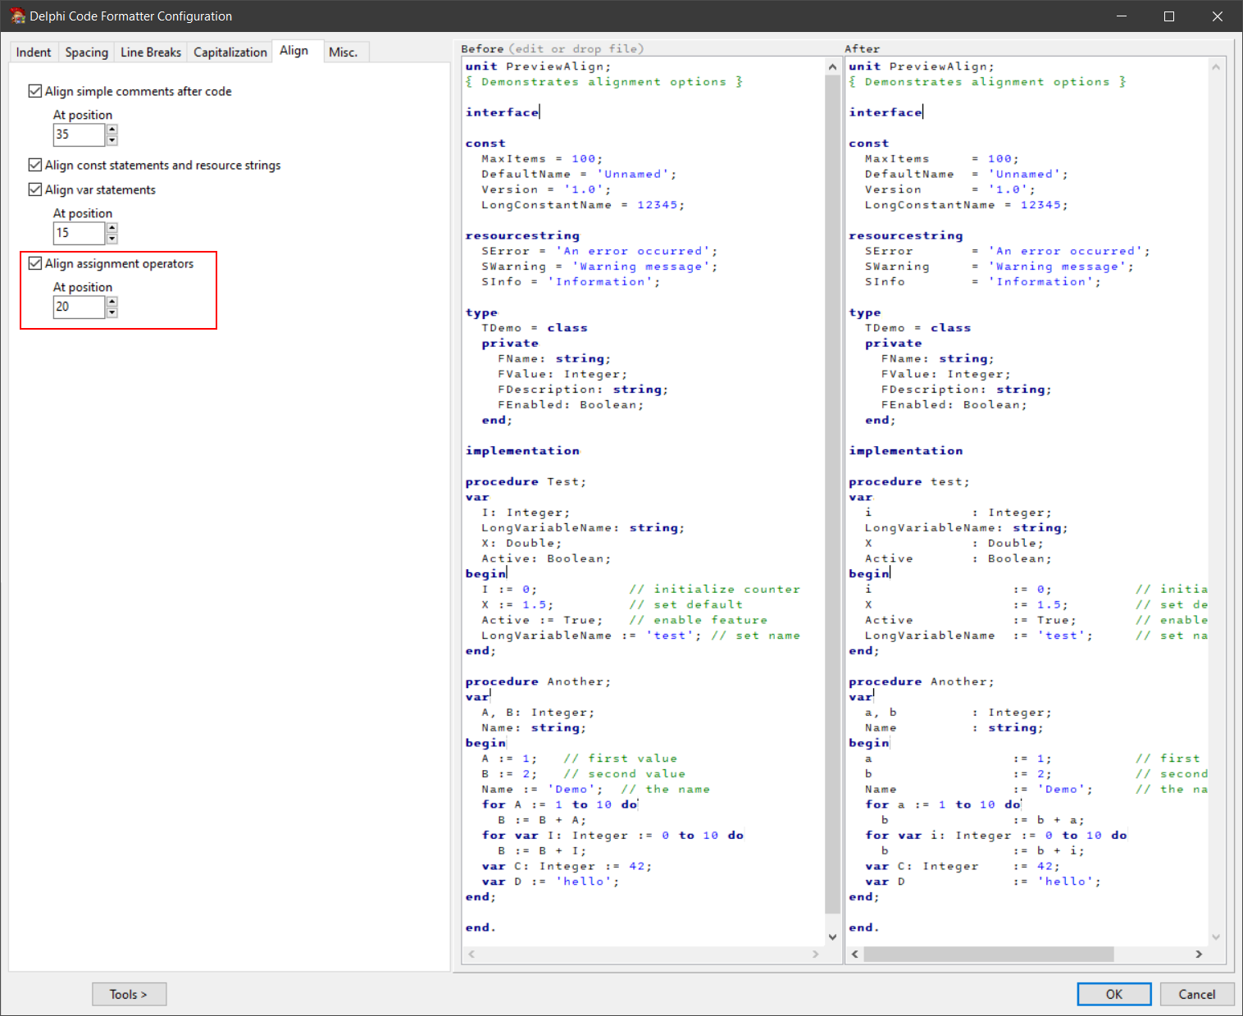Switch to the Indent tab
The width and height of the screenshot is (1243, 1016).
point(34,52)
